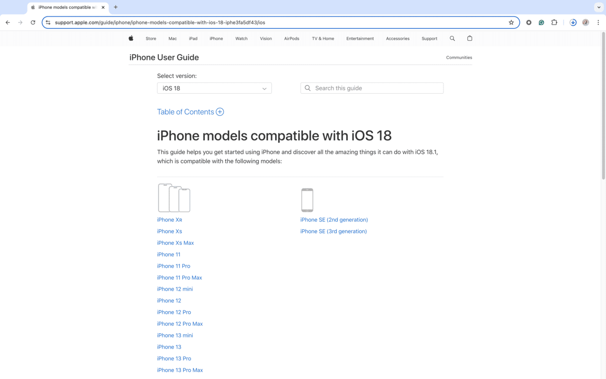Follow the iPhone 13 Pro Max link
This screenshot has width=606, height=379.
[180, 370]
